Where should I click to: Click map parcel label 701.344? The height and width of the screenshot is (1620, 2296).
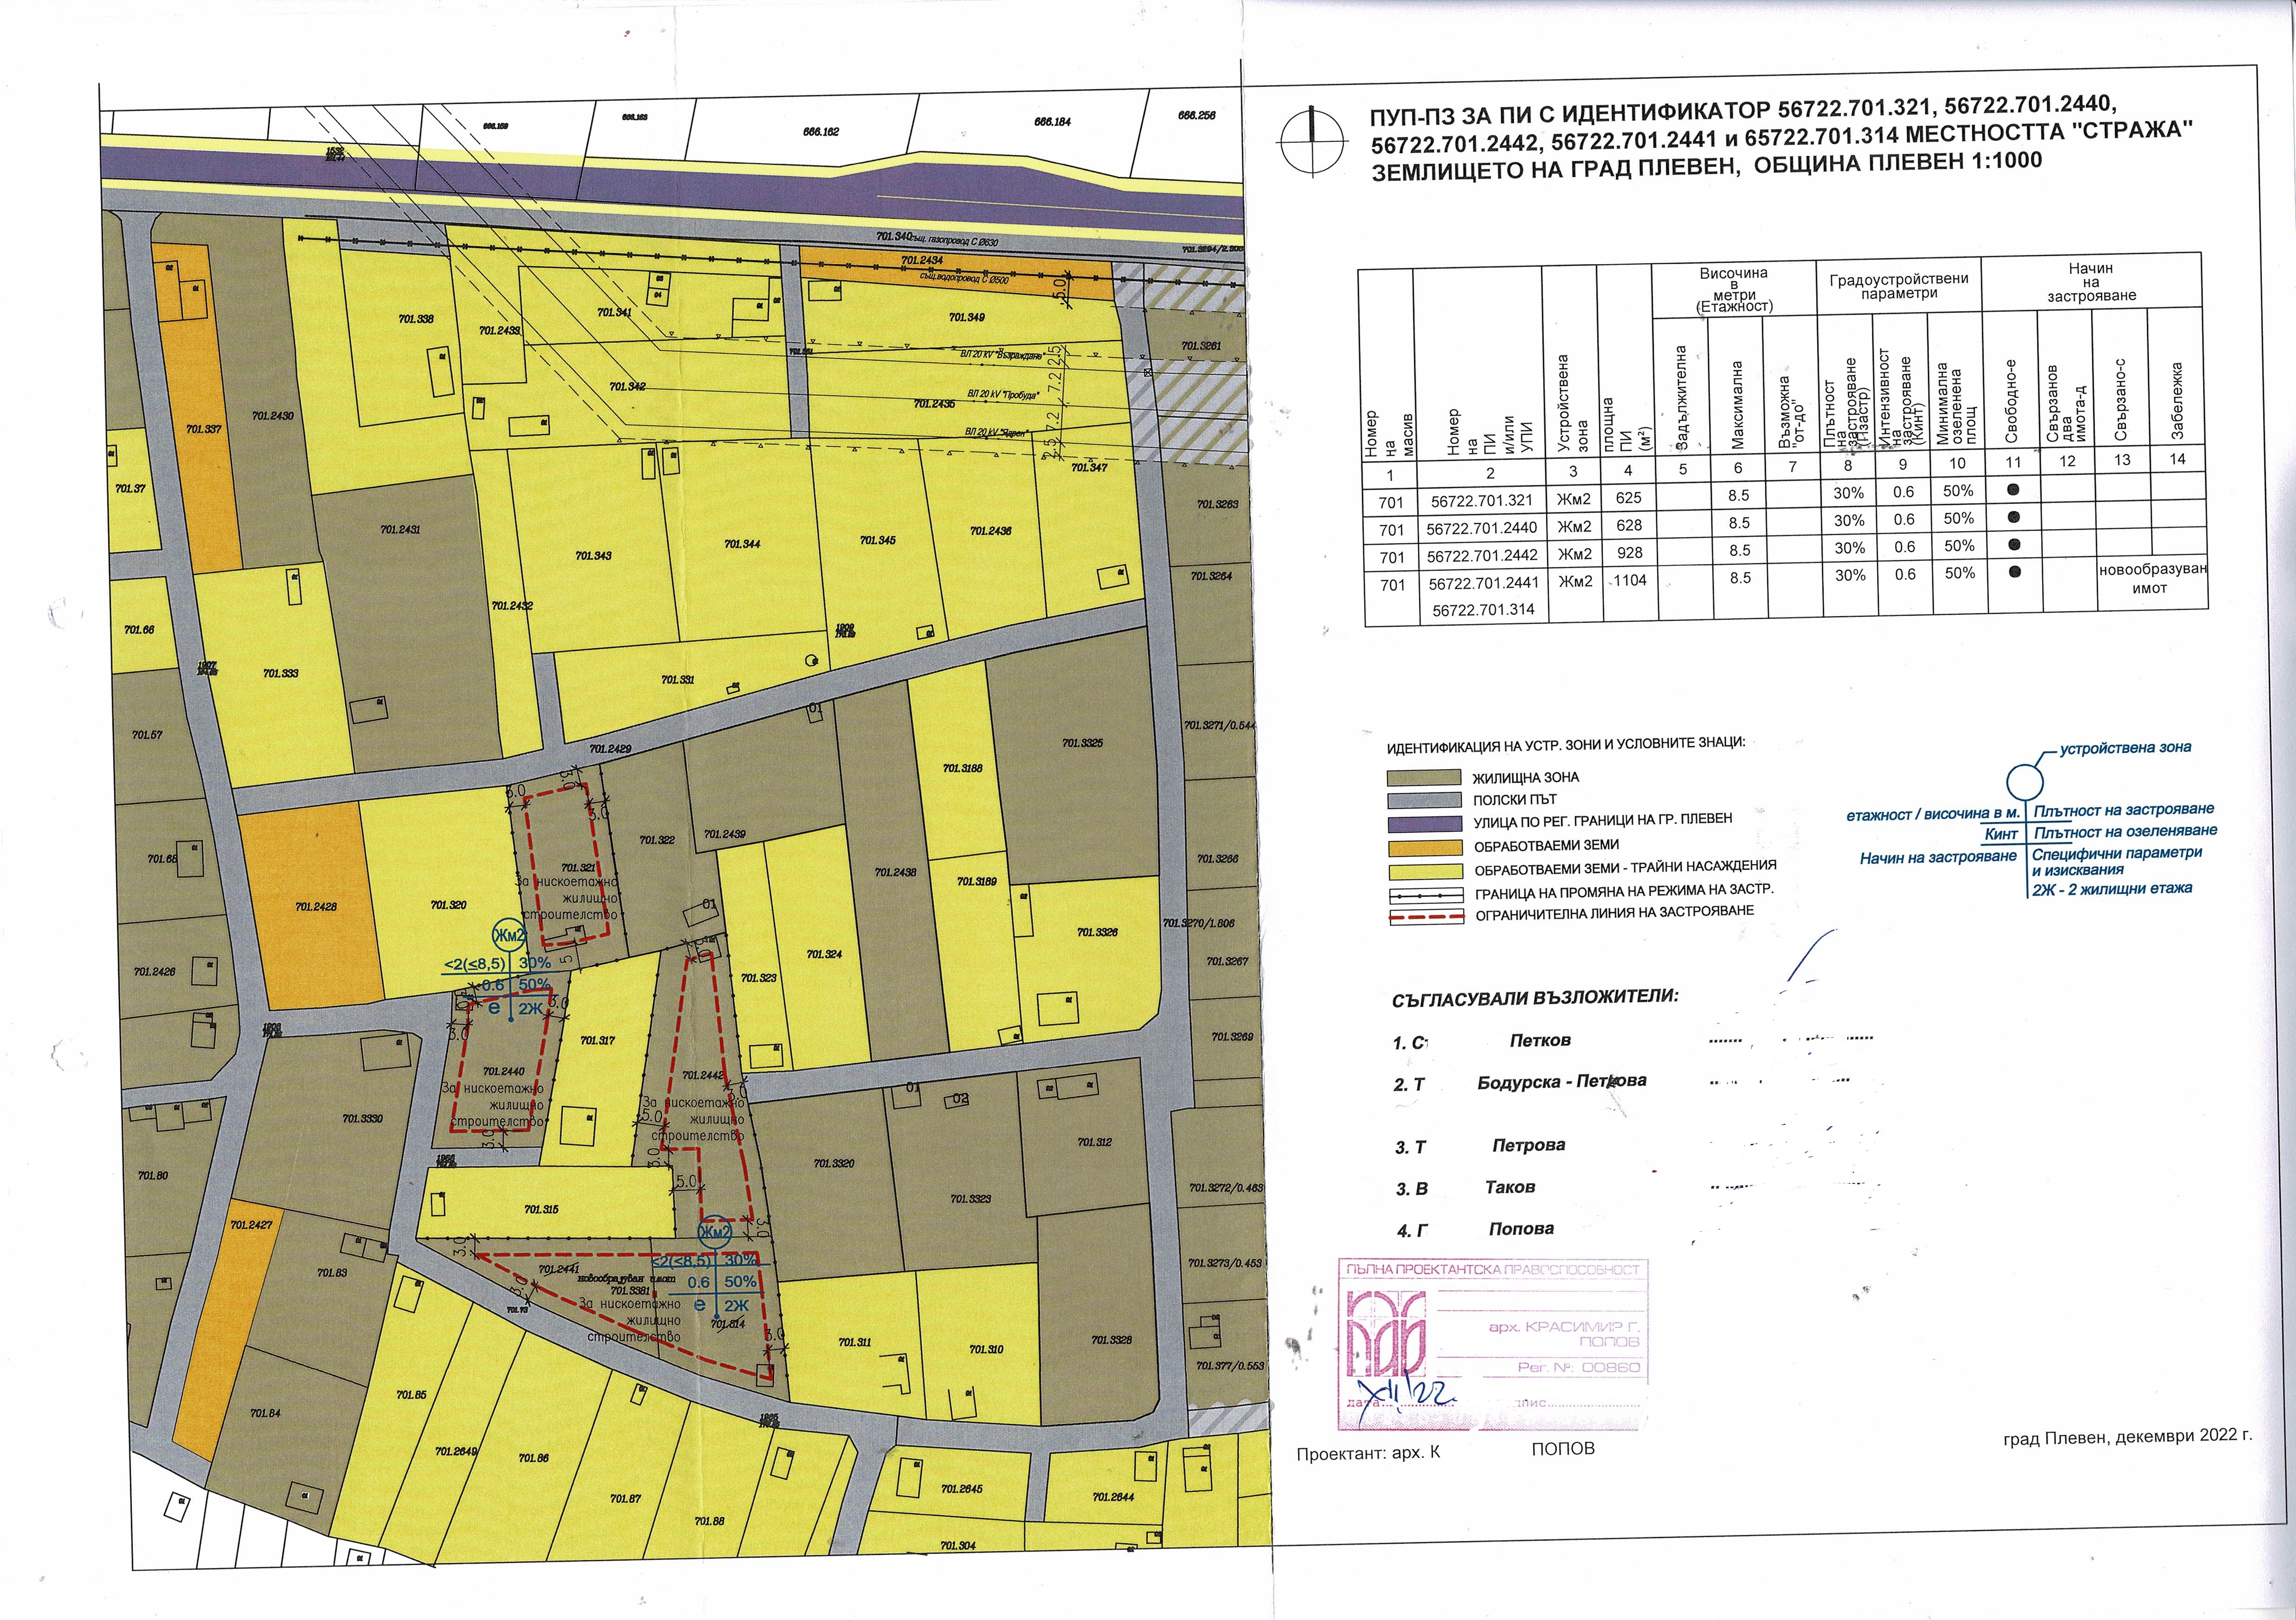(742, 544)
